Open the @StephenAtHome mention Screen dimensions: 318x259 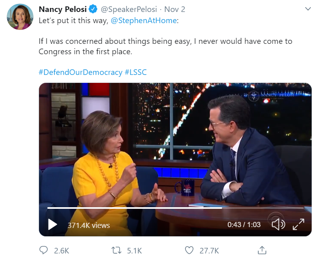pos(144,21)
